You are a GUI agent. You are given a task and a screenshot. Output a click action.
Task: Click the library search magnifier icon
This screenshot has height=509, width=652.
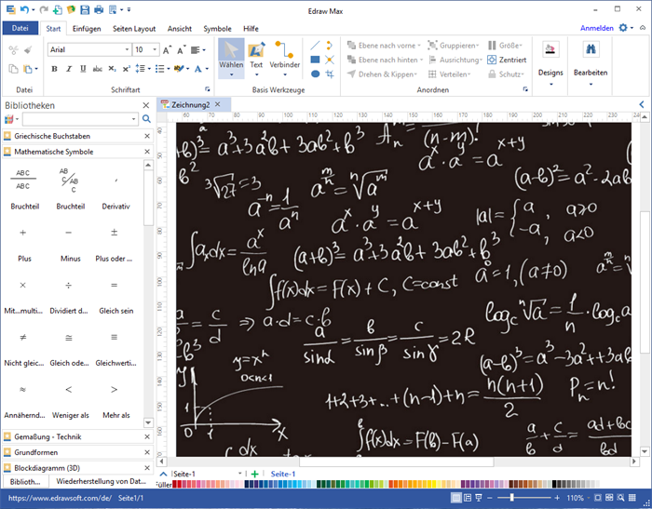(146, 119)
